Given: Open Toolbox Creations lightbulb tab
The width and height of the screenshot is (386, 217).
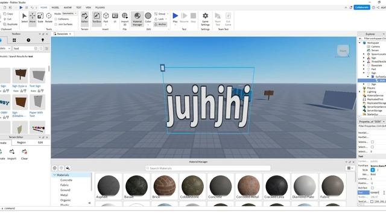Looking at the screenshot, I should (43, 40).
